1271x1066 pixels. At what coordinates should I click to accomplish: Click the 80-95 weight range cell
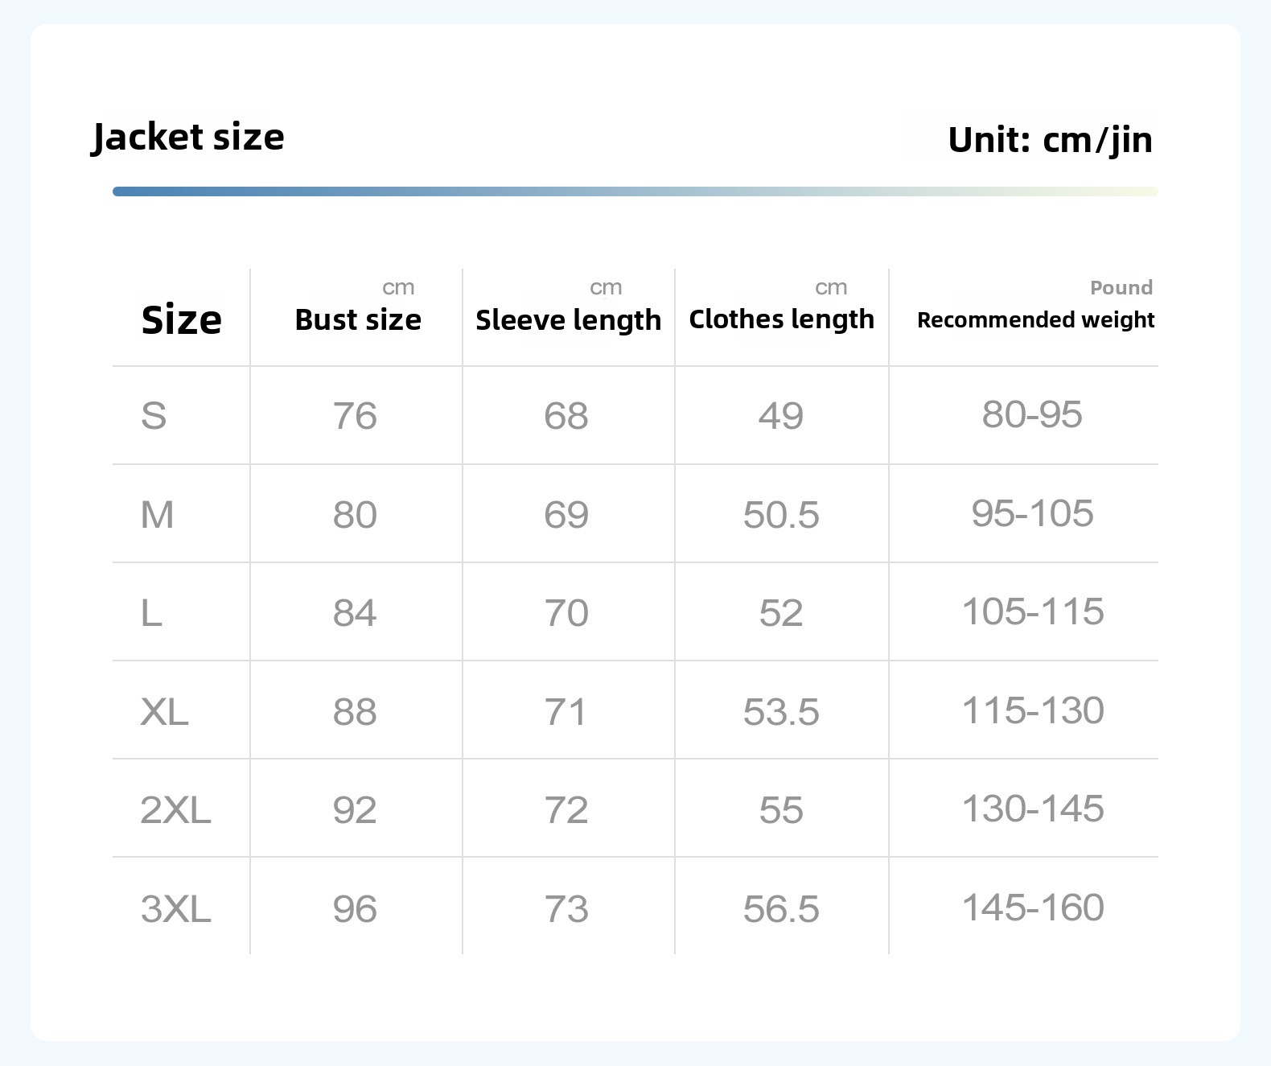[1032, 414]
